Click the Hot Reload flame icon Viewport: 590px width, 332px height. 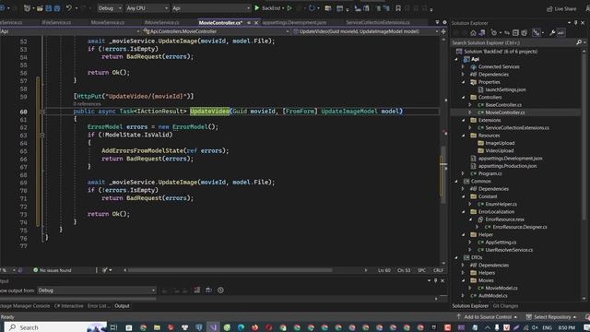312,8
